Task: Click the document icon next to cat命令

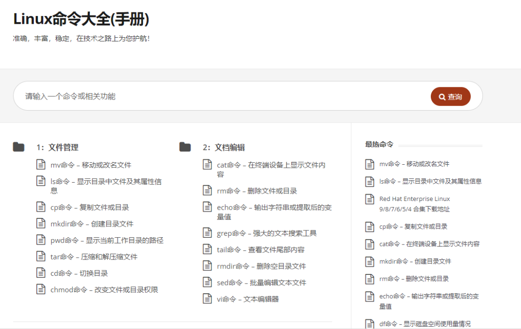Action: (x=206, y=164)
